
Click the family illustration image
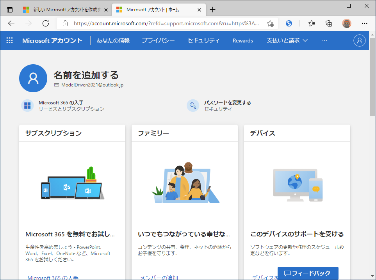coord(185,183)
